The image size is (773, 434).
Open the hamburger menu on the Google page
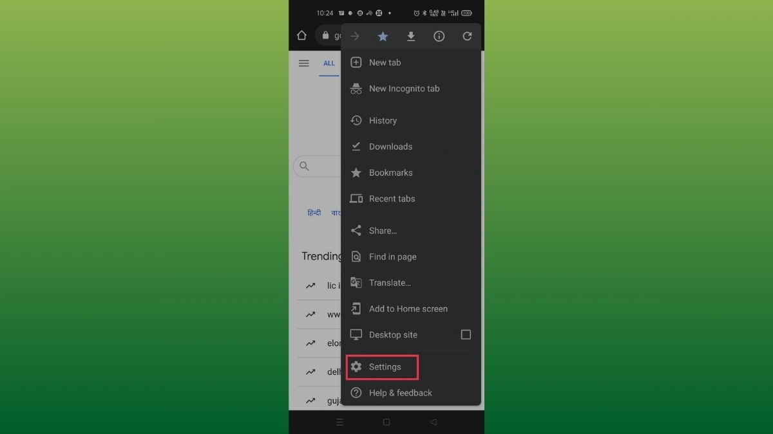[303, 63]
